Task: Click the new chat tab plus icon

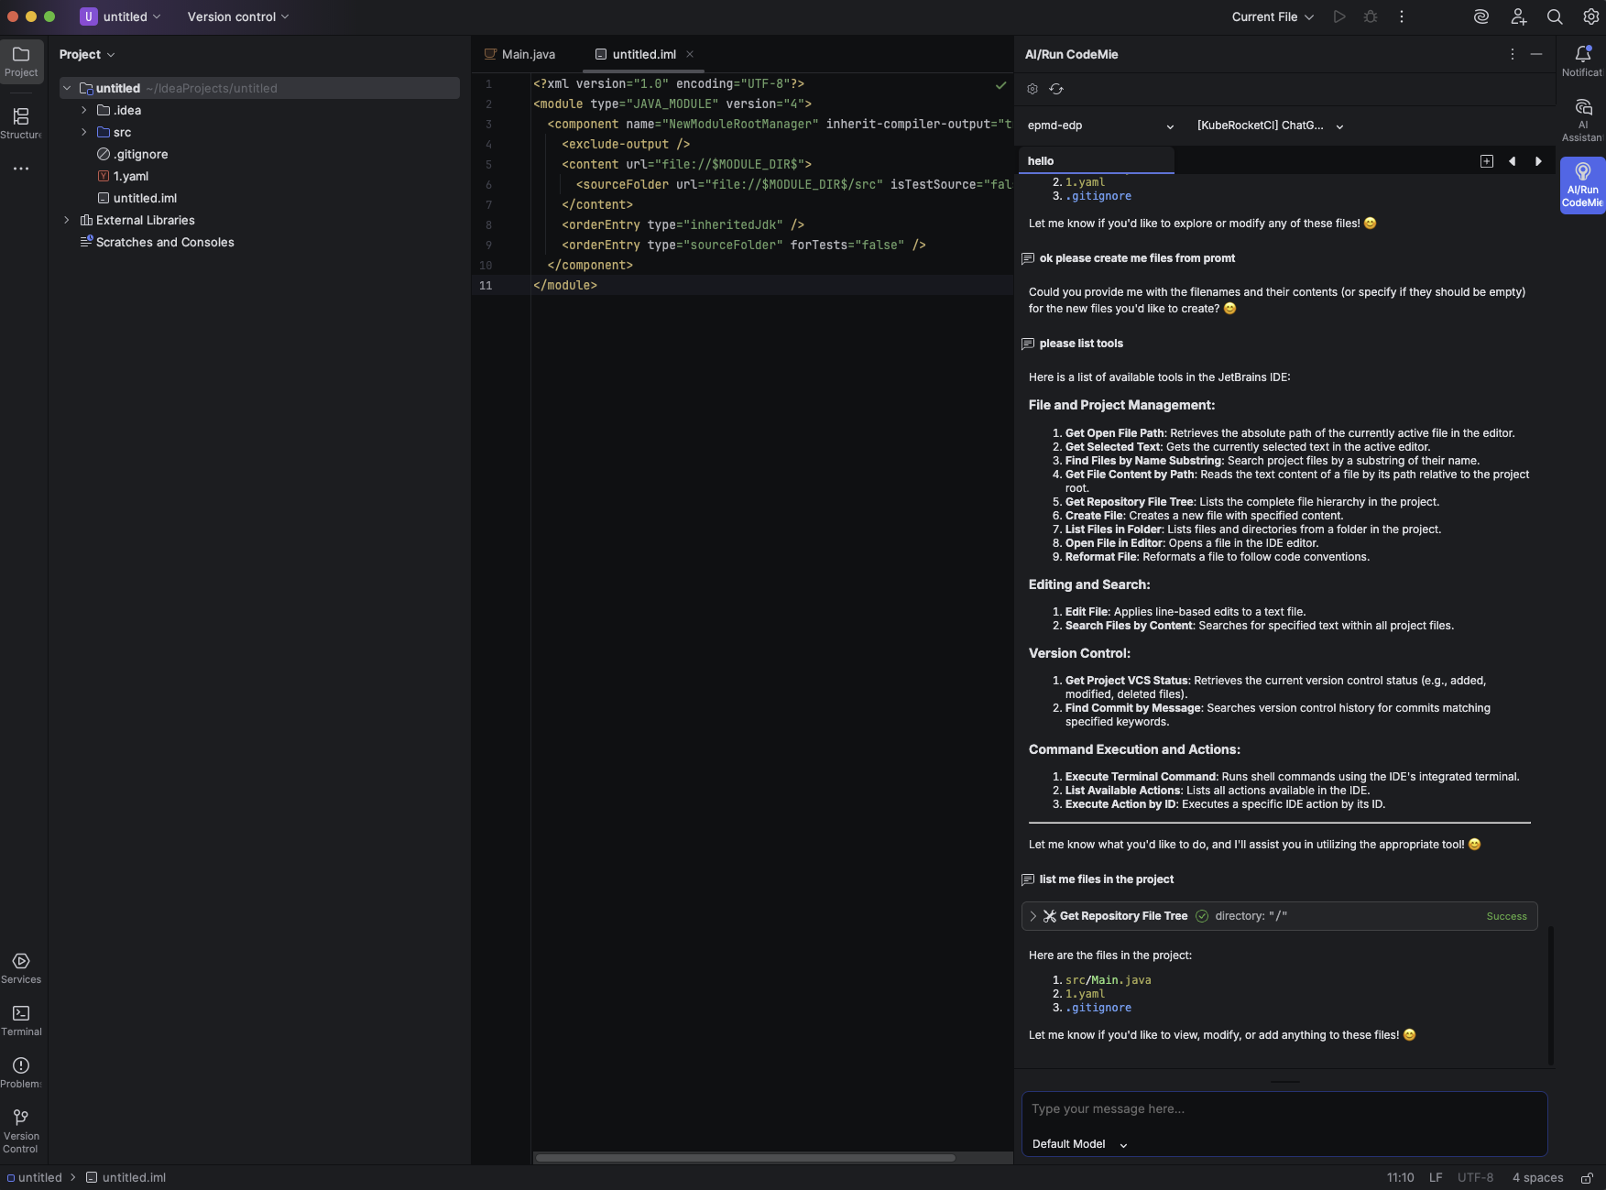Action: 1486,161
